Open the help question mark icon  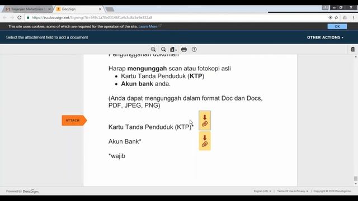pos(194,50)
